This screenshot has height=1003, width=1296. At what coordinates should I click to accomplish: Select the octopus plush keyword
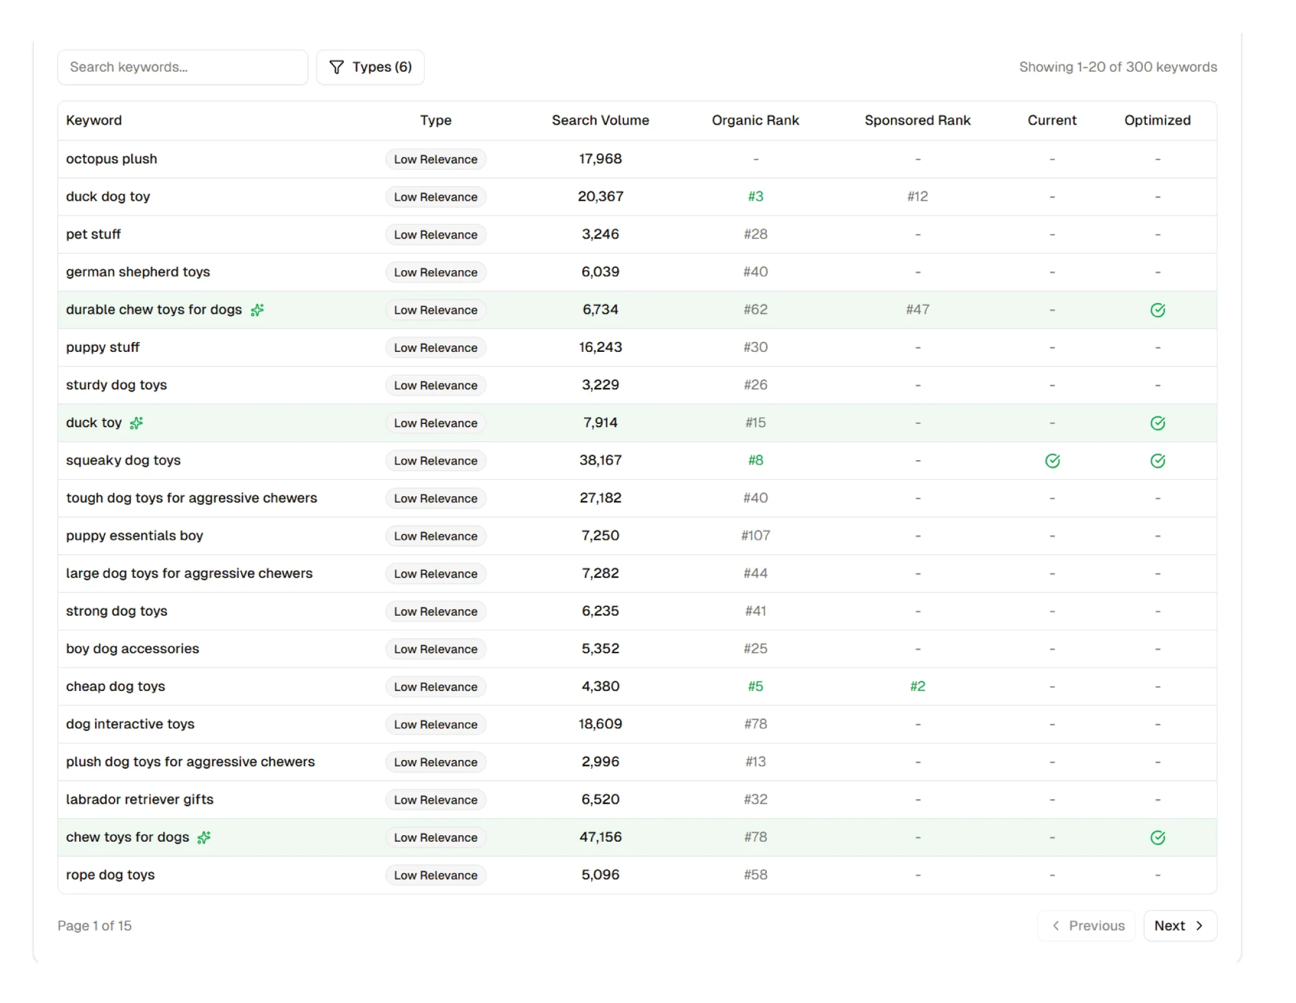(x=111, y=159)
